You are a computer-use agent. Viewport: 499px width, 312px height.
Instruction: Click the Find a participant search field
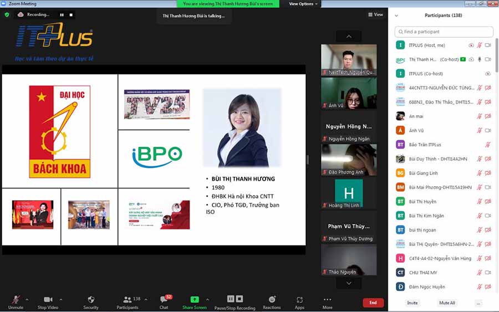pos(444,32)
